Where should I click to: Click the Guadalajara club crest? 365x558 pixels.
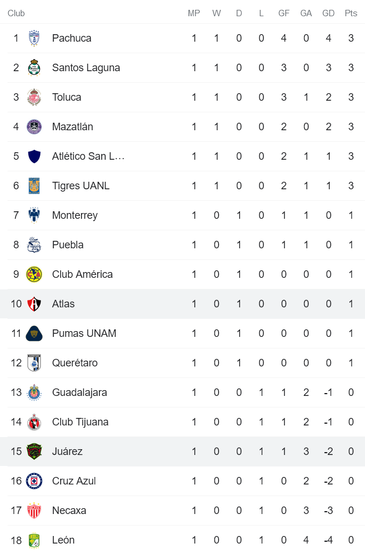click(35, 392)
